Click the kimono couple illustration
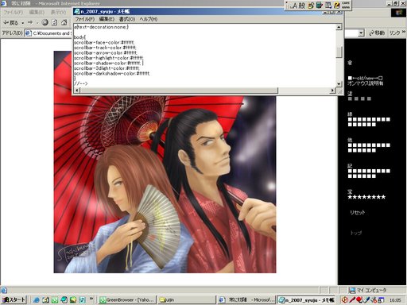The image size is (407, 305). 165,184
